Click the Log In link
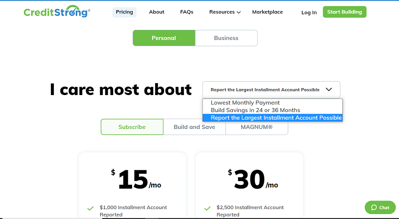The height and width of the screenshot is (219, 399). coord(309,12)
